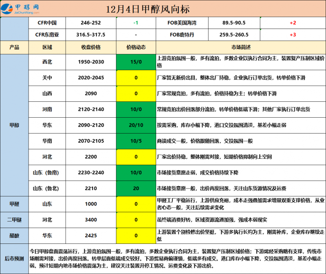
Task: Select the 市场简述 column header
Action: (240, 47)
